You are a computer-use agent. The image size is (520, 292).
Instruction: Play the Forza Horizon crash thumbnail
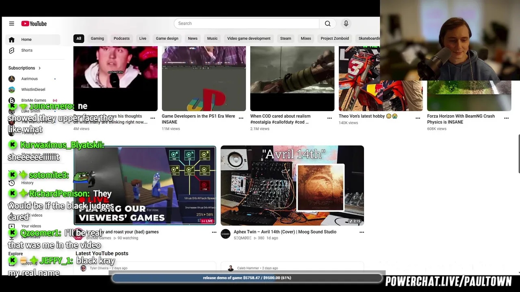(x=469, y=96)
